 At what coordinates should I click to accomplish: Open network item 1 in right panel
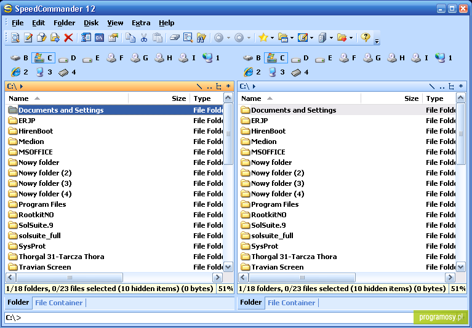point(444,58)
